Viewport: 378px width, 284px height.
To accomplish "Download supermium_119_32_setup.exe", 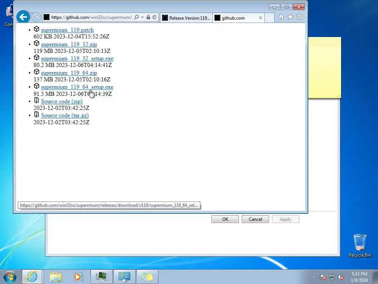I will pyautogui.click(x=77, y=58).
